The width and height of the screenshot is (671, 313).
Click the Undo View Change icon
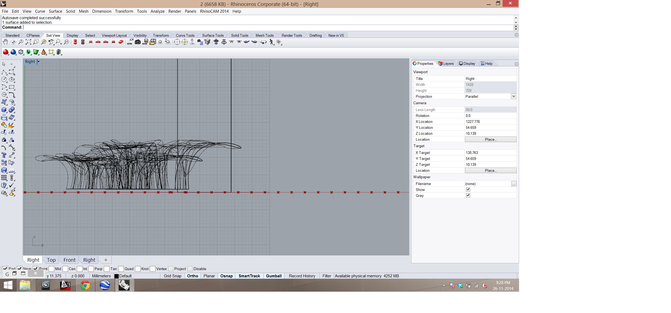pyautogui.click(x=51, y=42)
